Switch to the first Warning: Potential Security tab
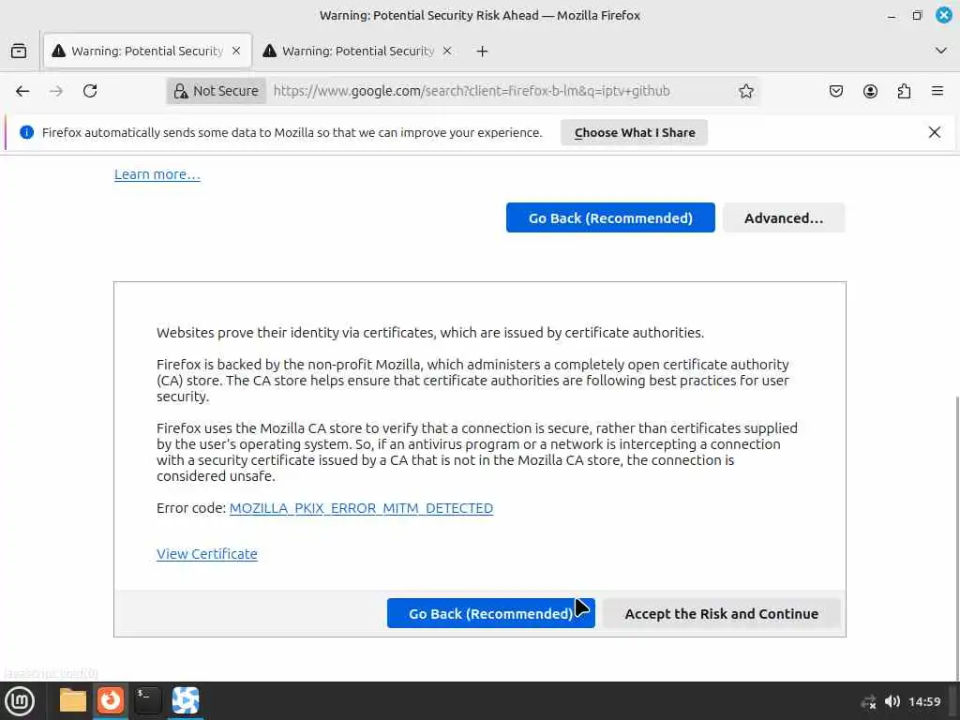 pos(147,51)
